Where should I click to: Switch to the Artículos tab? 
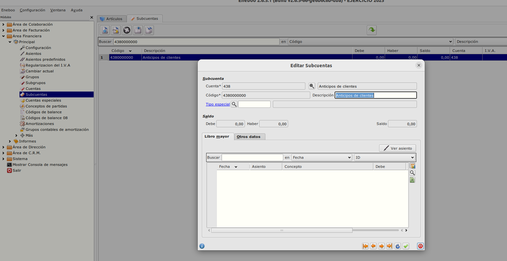click(x=112, y=19)
